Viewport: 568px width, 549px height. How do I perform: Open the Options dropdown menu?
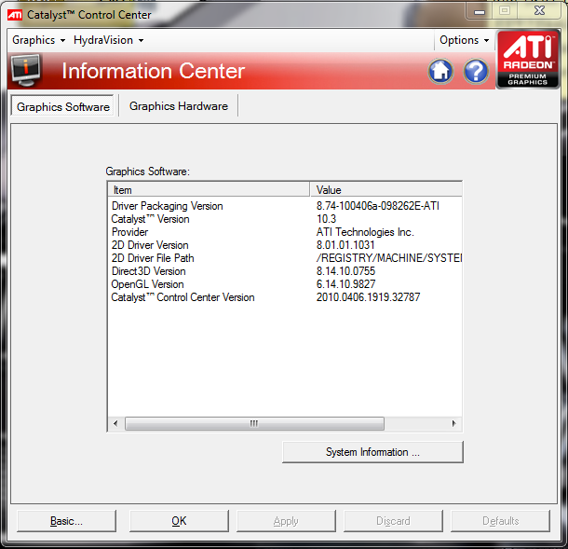point(464,40)
